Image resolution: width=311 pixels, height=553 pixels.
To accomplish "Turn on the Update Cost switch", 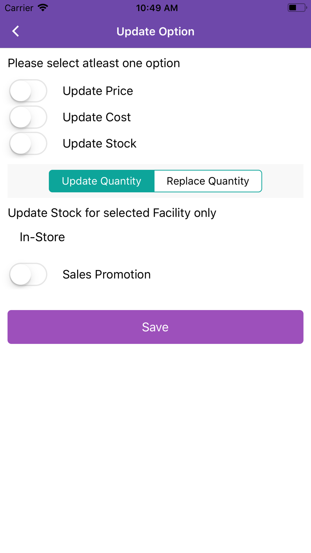I will click(28, 117).
